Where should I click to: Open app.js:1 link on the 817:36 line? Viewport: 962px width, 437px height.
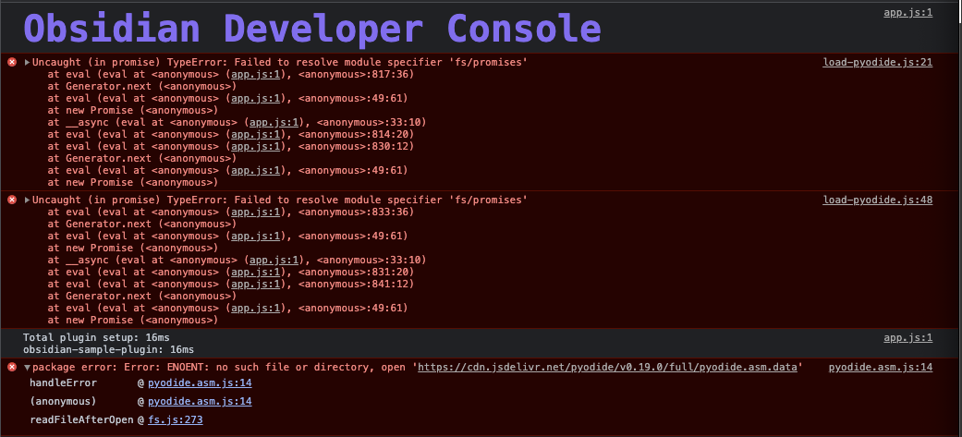pyautogui.click(x=256, y=74)
